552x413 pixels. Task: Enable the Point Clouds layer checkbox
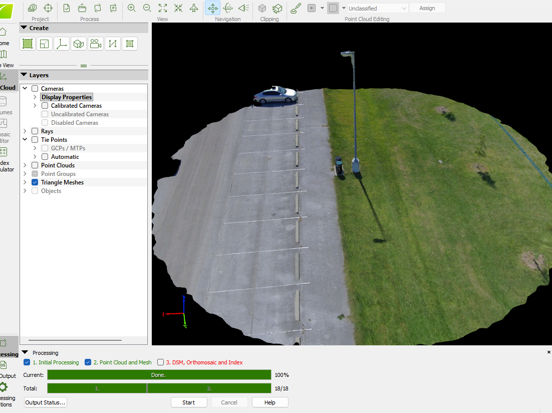point(35,165)
